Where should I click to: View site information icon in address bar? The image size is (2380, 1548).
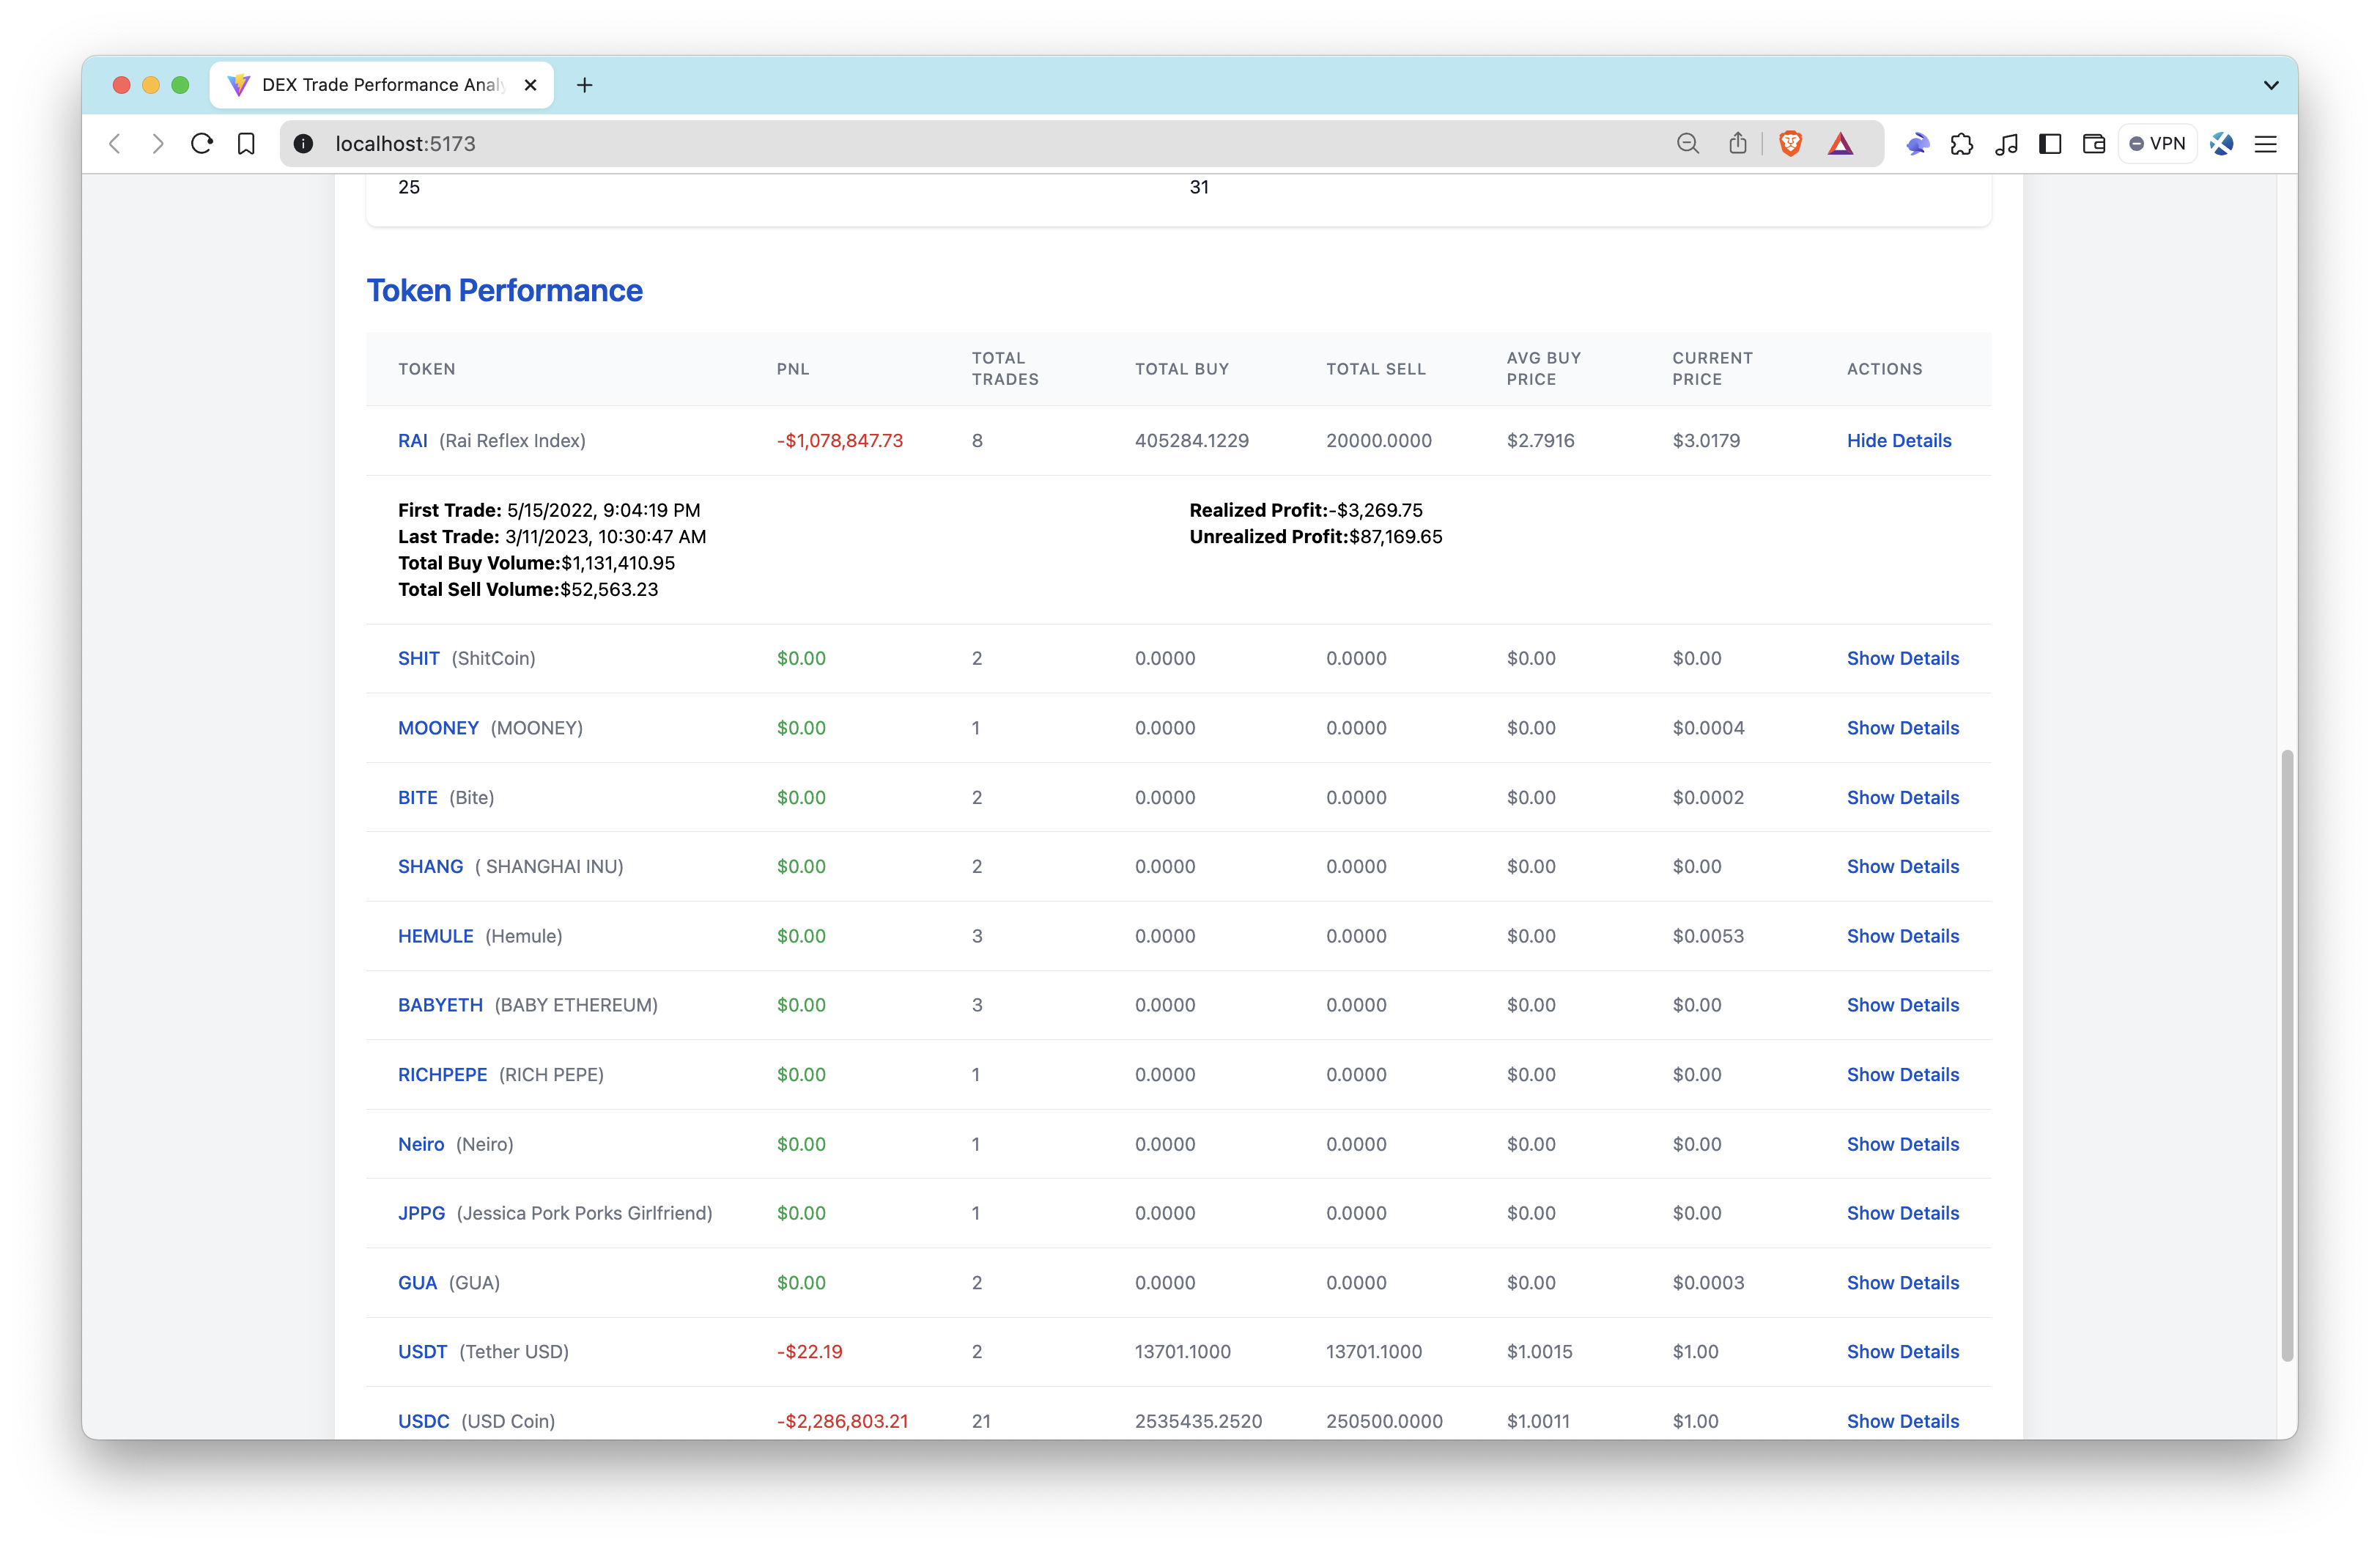[x=304, y=144]
